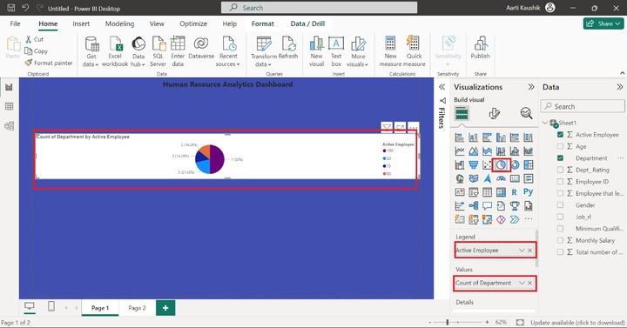Insert the R script visual
The height and width of the screenshot is (328, 627).
515,192
